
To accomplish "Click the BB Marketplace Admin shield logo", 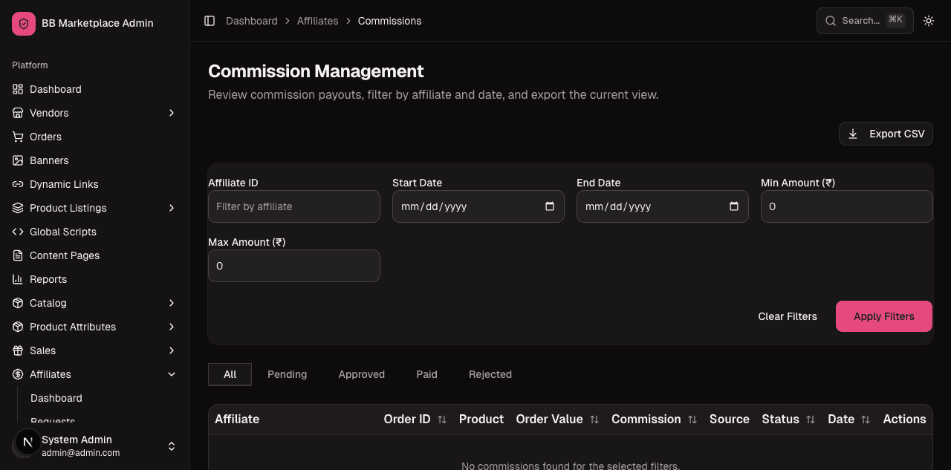I will click(24, 24).
